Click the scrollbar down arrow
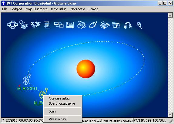 click(170, 115)
